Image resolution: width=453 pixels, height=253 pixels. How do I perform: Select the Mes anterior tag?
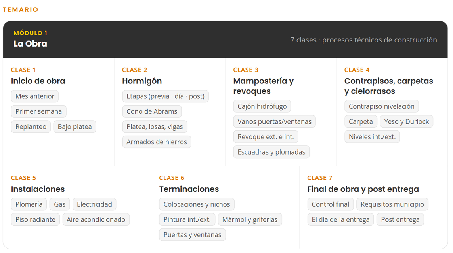pos(34,96)
